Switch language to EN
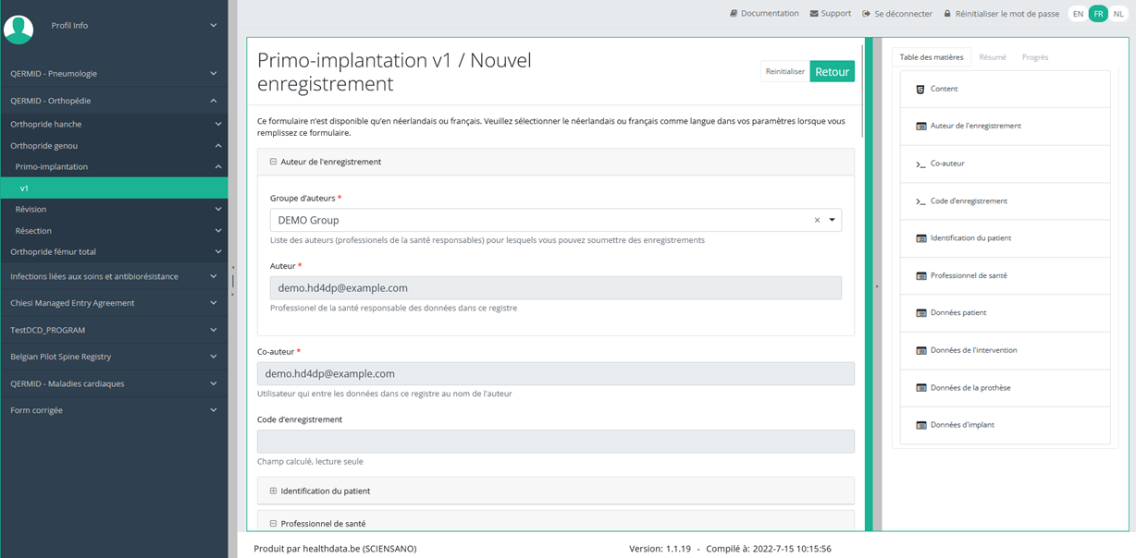 click(1078, 14)
